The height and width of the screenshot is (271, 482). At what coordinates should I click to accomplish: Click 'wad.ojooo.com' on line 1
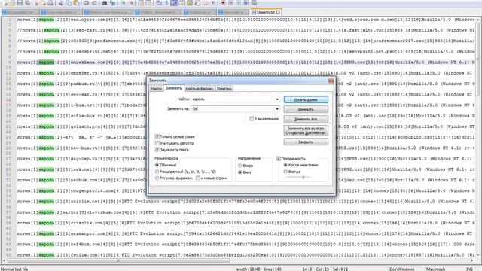pos(88,20)
